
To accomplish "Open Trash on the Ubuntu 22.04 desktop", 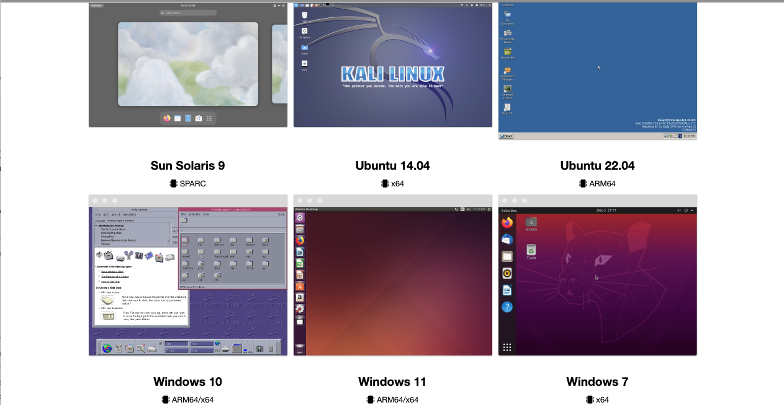I will point(531,251).
